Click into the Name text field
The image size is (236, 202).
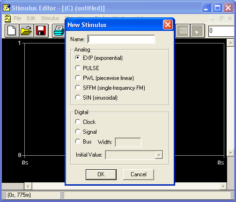121,39
